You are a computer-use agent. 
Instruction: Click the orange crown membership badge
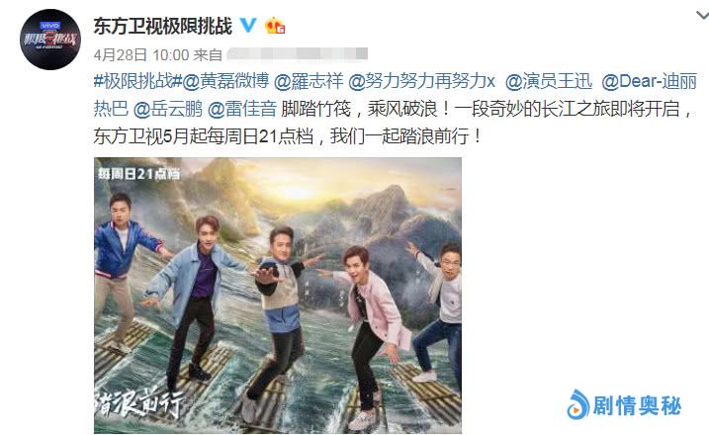275,26
